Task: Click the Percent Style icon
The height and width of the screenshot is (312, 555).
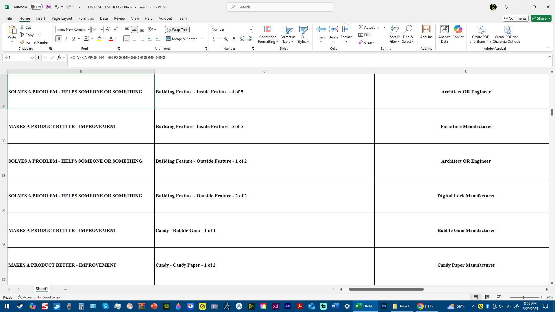Action: 226,39
